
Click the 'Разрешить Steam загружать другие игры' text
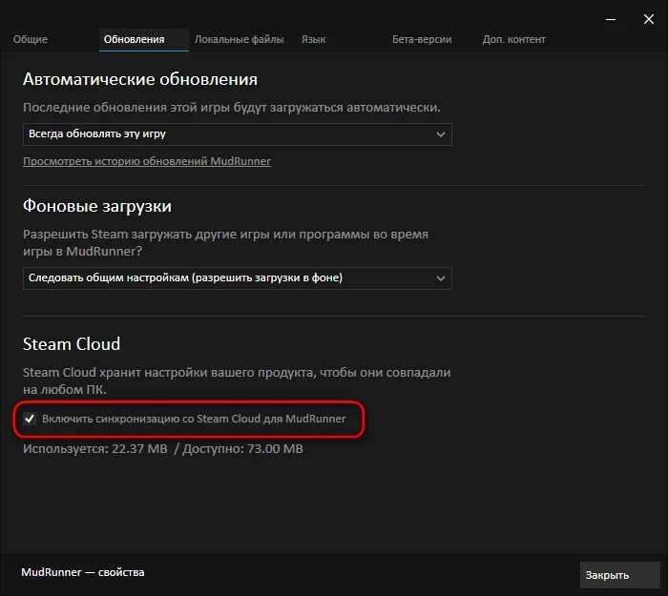pos(226,242)
